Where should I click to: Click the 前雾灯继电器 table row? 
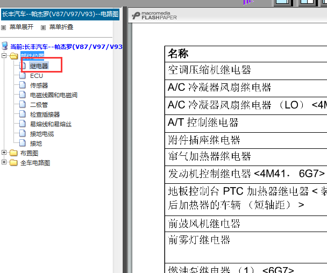coord(246,247)
